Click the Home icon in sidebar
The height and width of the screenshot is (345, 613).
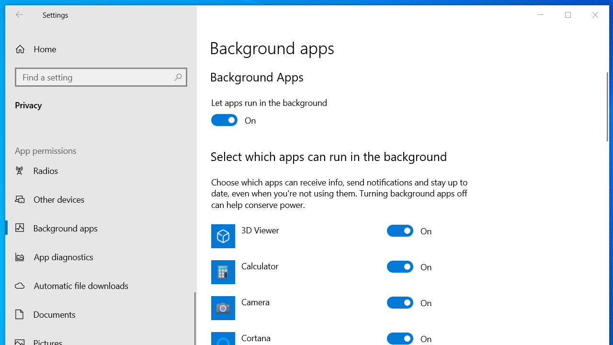point(20,49)
